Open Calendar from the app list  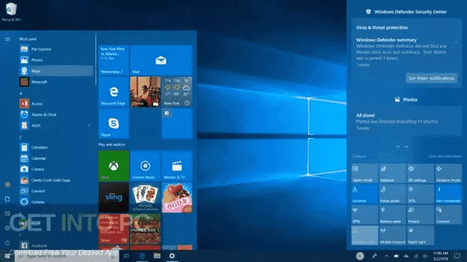point(56,159)
